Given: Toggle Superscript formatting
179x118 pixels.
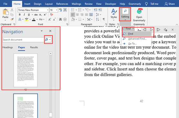Looking at the screenshot, I should 45,15.
